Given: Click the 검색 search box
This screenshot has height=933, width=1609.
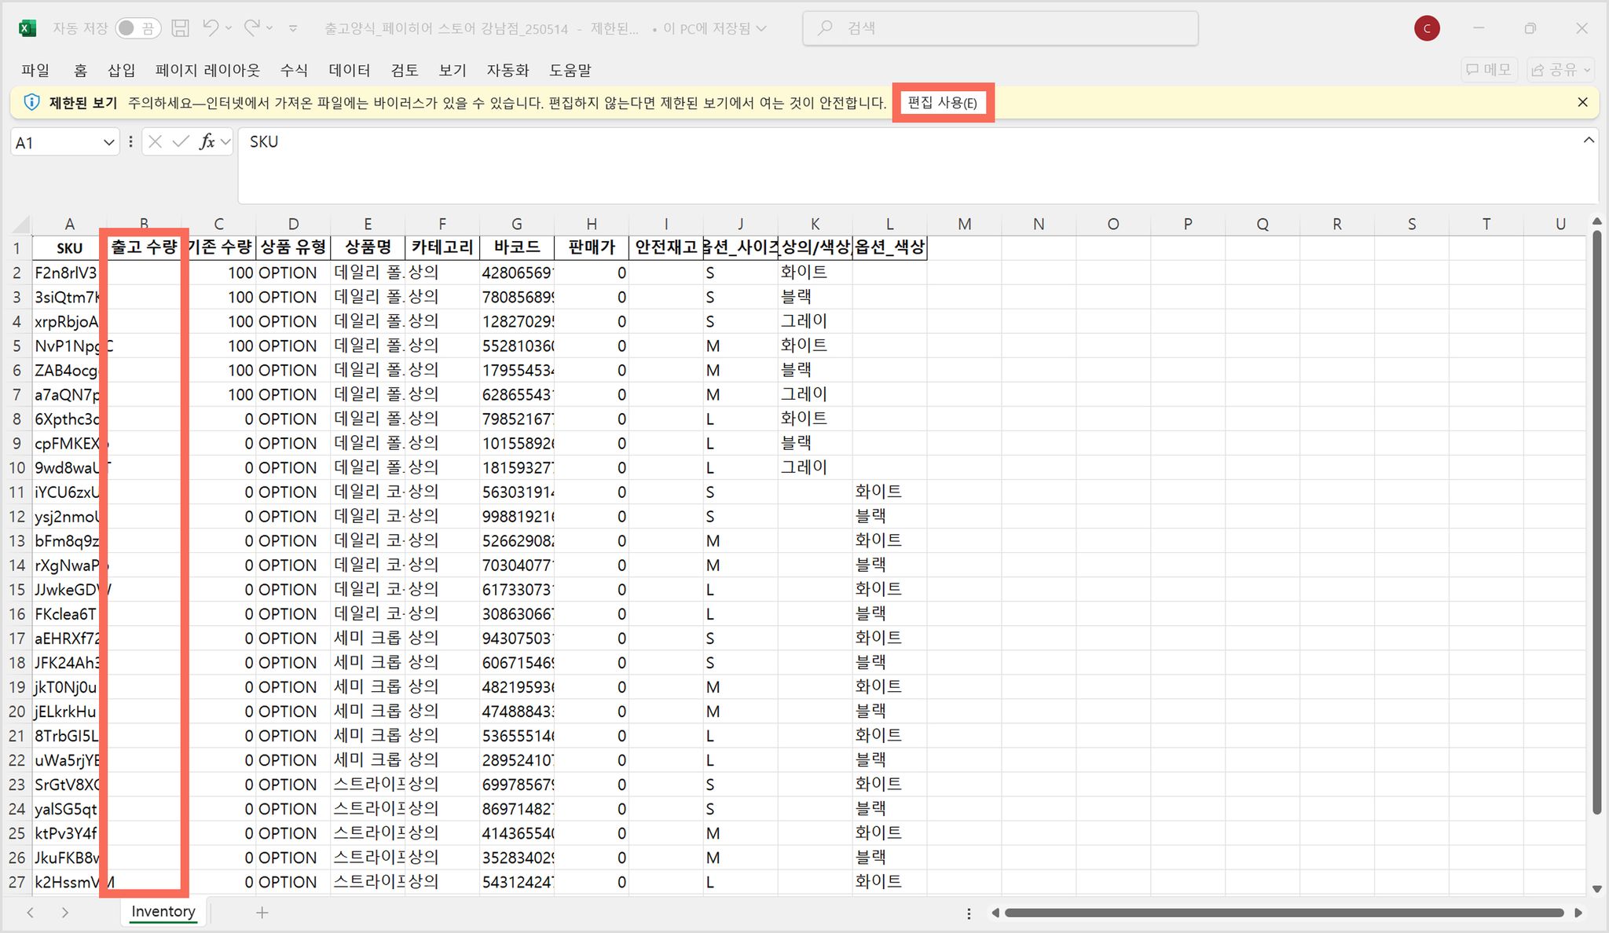Looking at the screenshot, I should pos(1000,28).
